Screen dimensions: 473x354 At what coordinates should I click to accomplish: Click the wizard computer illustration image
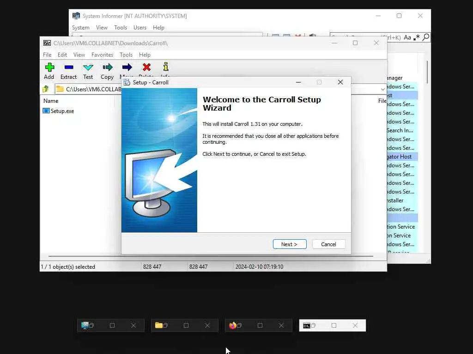(159, 160)
